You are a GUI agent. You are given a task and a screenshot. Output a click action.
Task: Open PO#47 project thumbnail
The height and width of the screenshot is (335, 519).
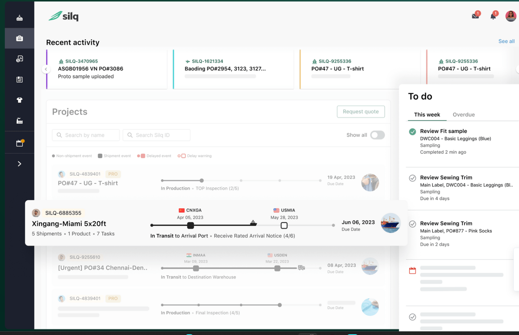pyautogui.click(x=370, y=182)
